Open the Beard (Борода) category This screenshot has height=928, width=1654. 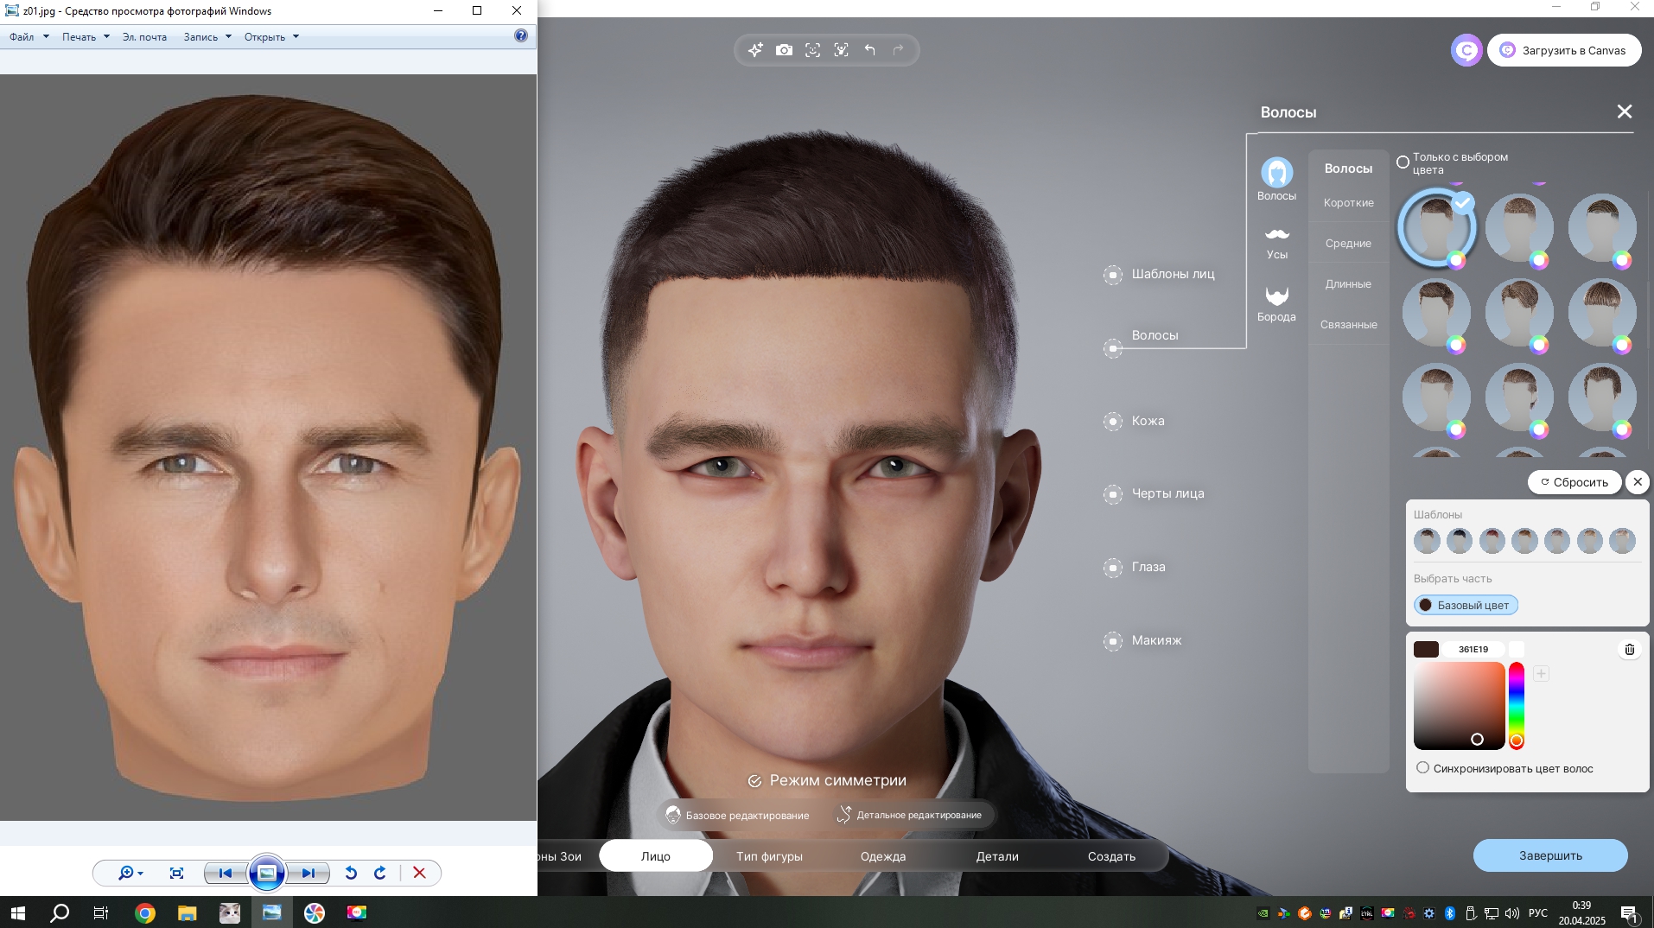[x=1276, y=303]
